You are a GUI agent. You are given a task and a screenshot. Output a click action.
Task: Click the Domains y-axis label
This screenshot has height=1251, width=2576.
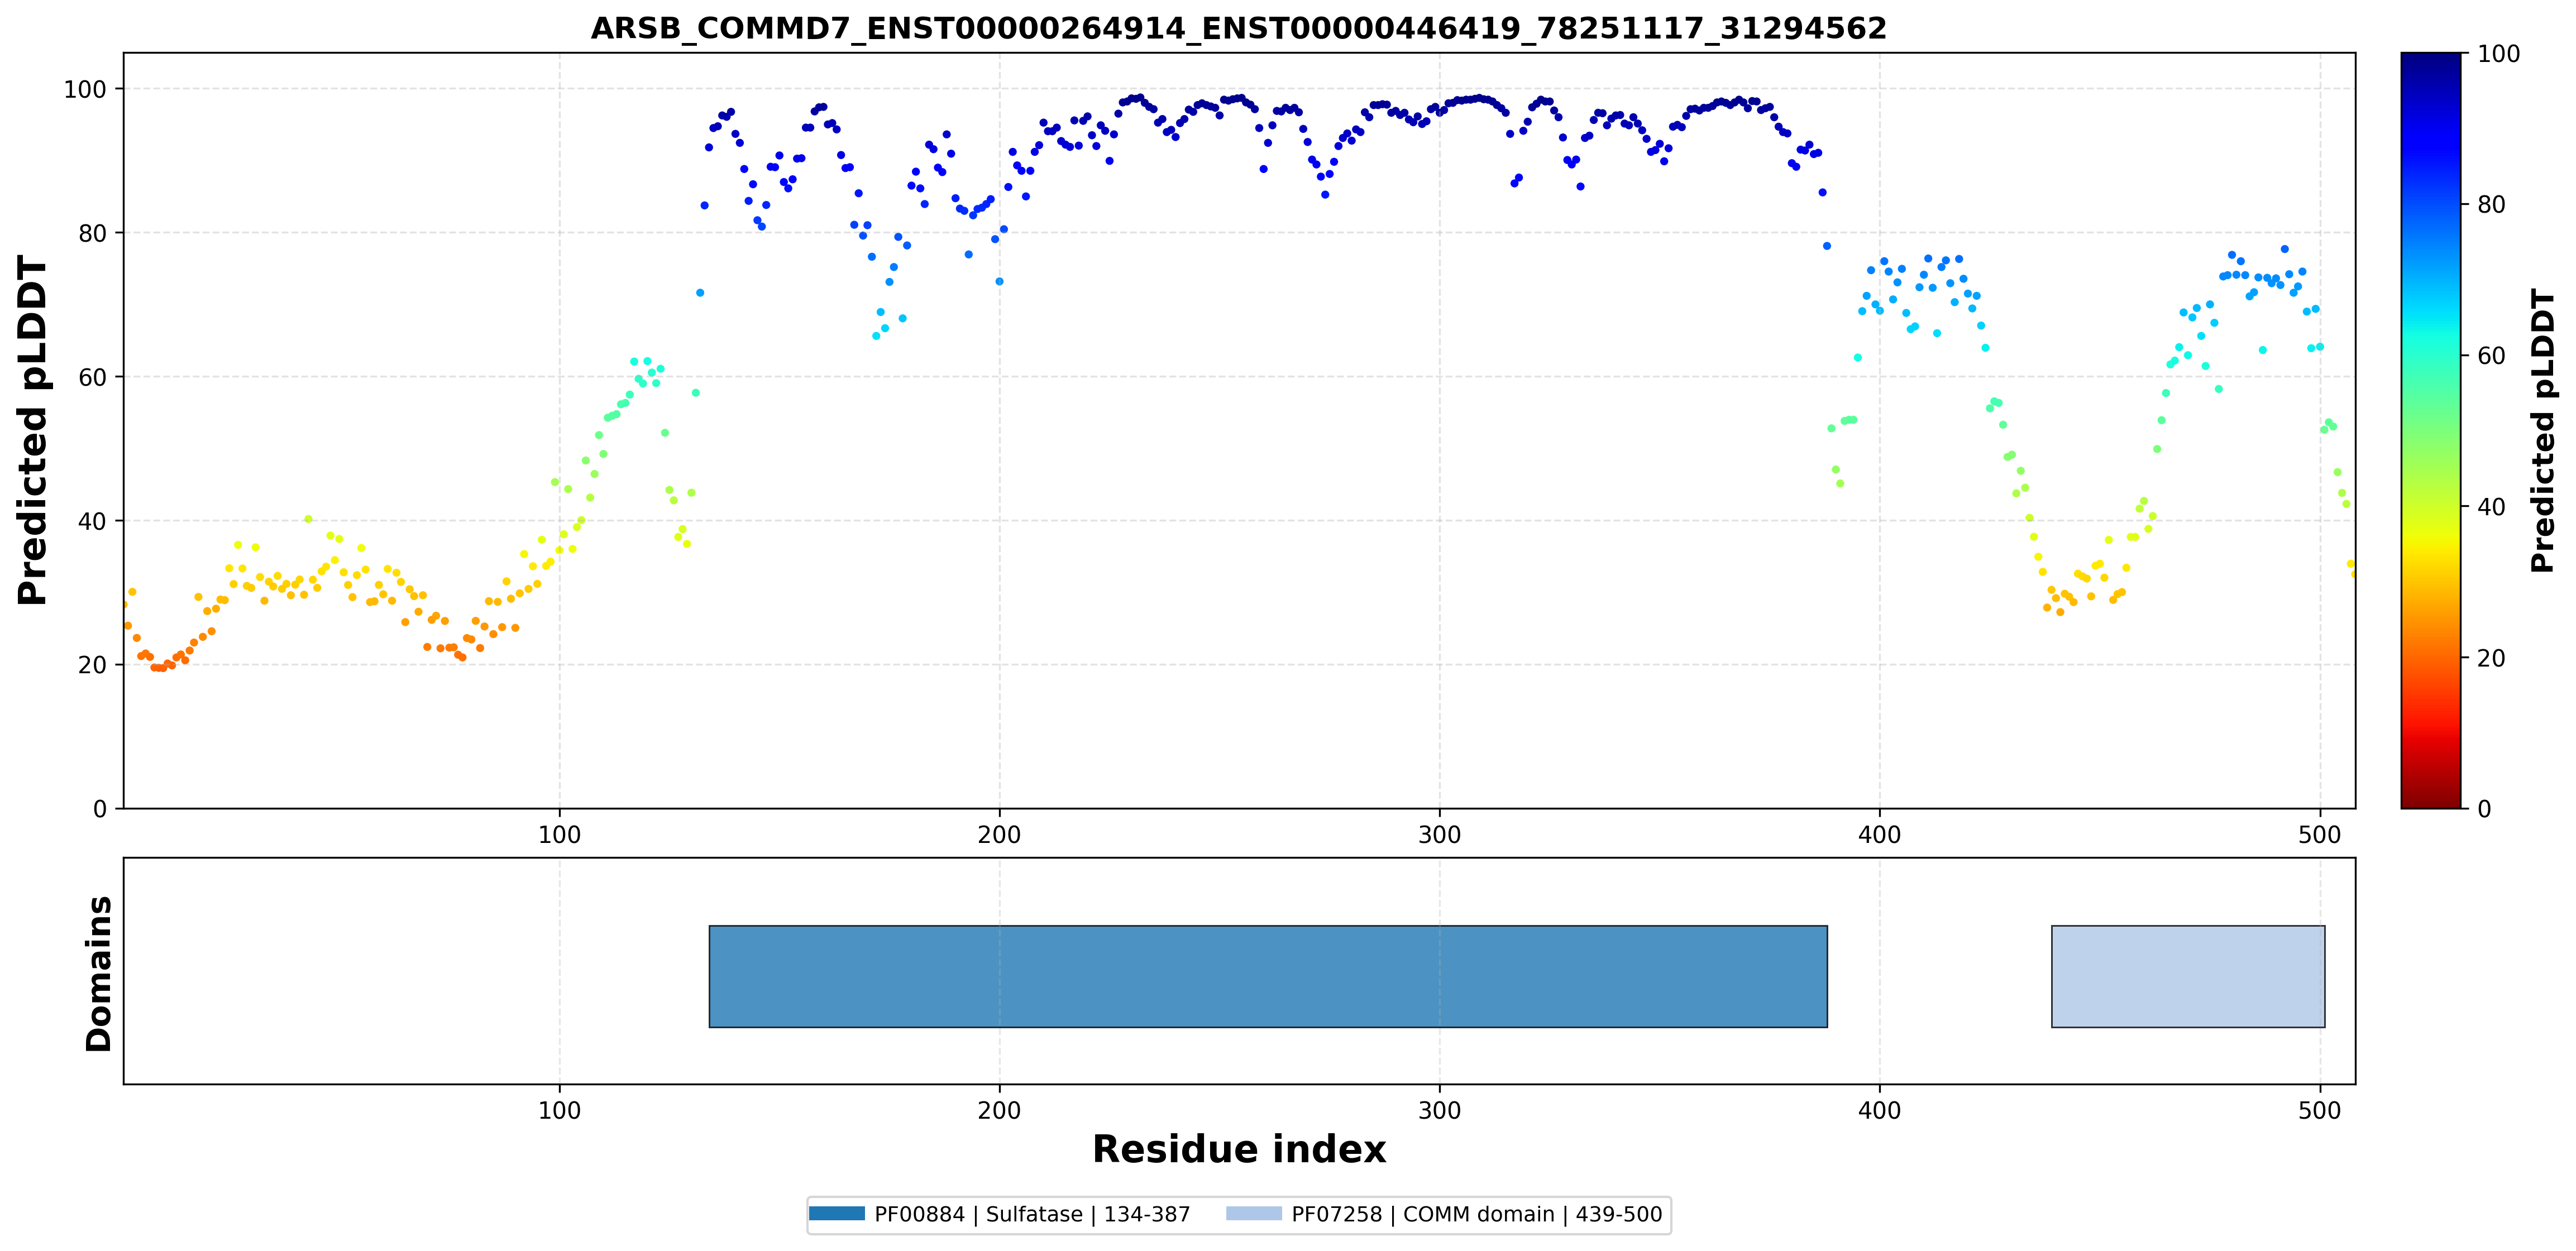coord(99,973)
